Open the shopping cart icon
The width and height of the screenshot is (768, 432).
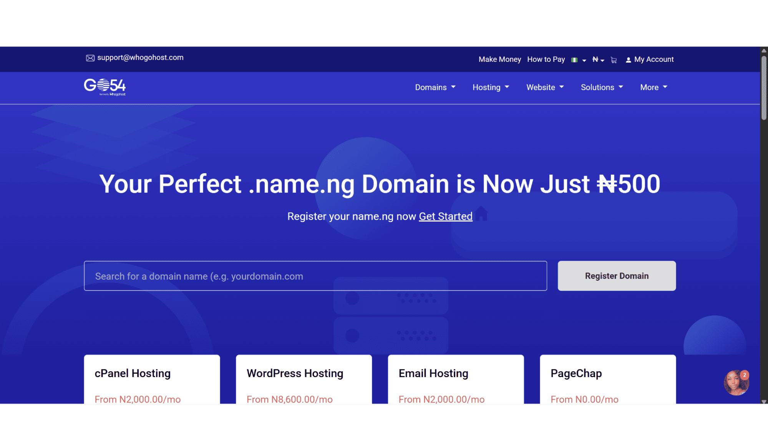(x=614, y=60)
